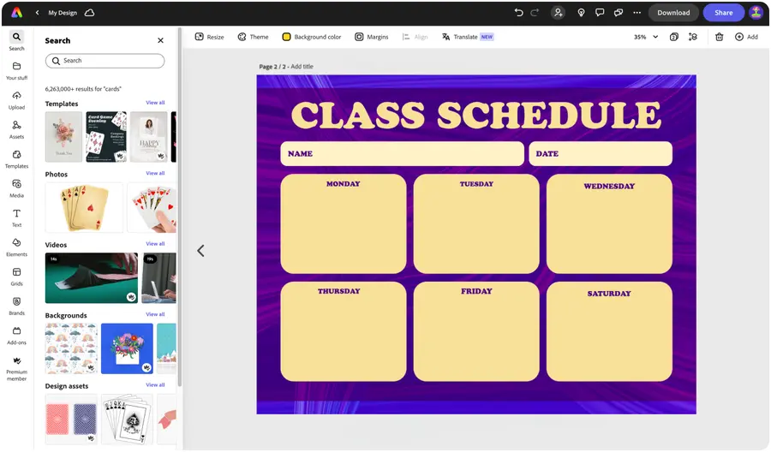Open the Media panel
The height and width of the screenshot is (452, 771).
17,188
